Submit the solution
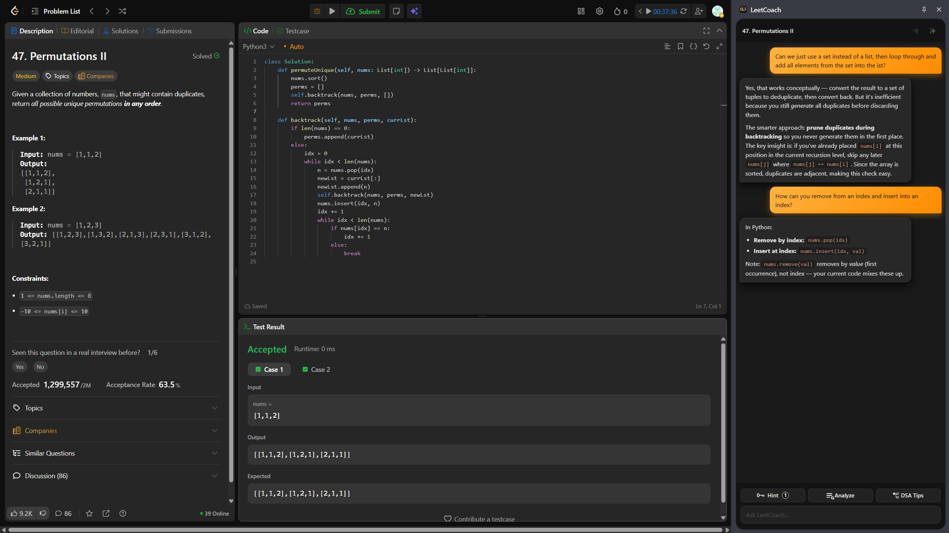Image resolution: width=949 pixels, height=533 pixels. [363, 11]
